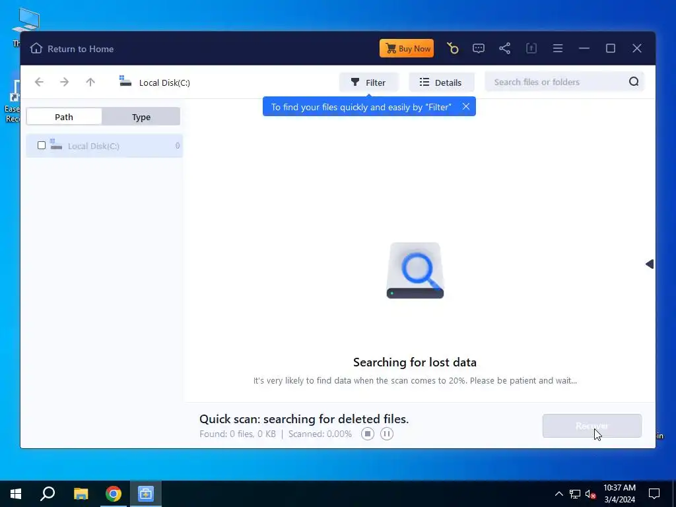Open Google Chrome from the taskbar
Viewport: 676px width, 507px height.
coord(114,494)
